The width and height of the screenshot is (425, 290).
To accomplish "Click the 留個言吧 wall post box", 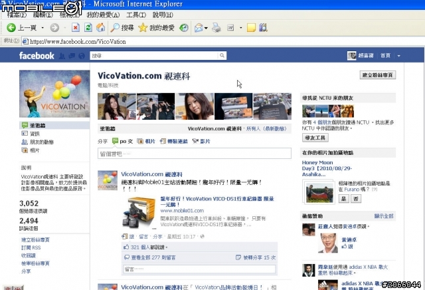I will coord(195,154).
